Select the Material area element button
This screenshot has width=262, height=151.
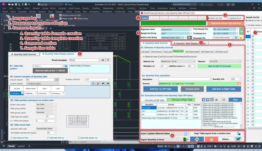click(178, 51)
